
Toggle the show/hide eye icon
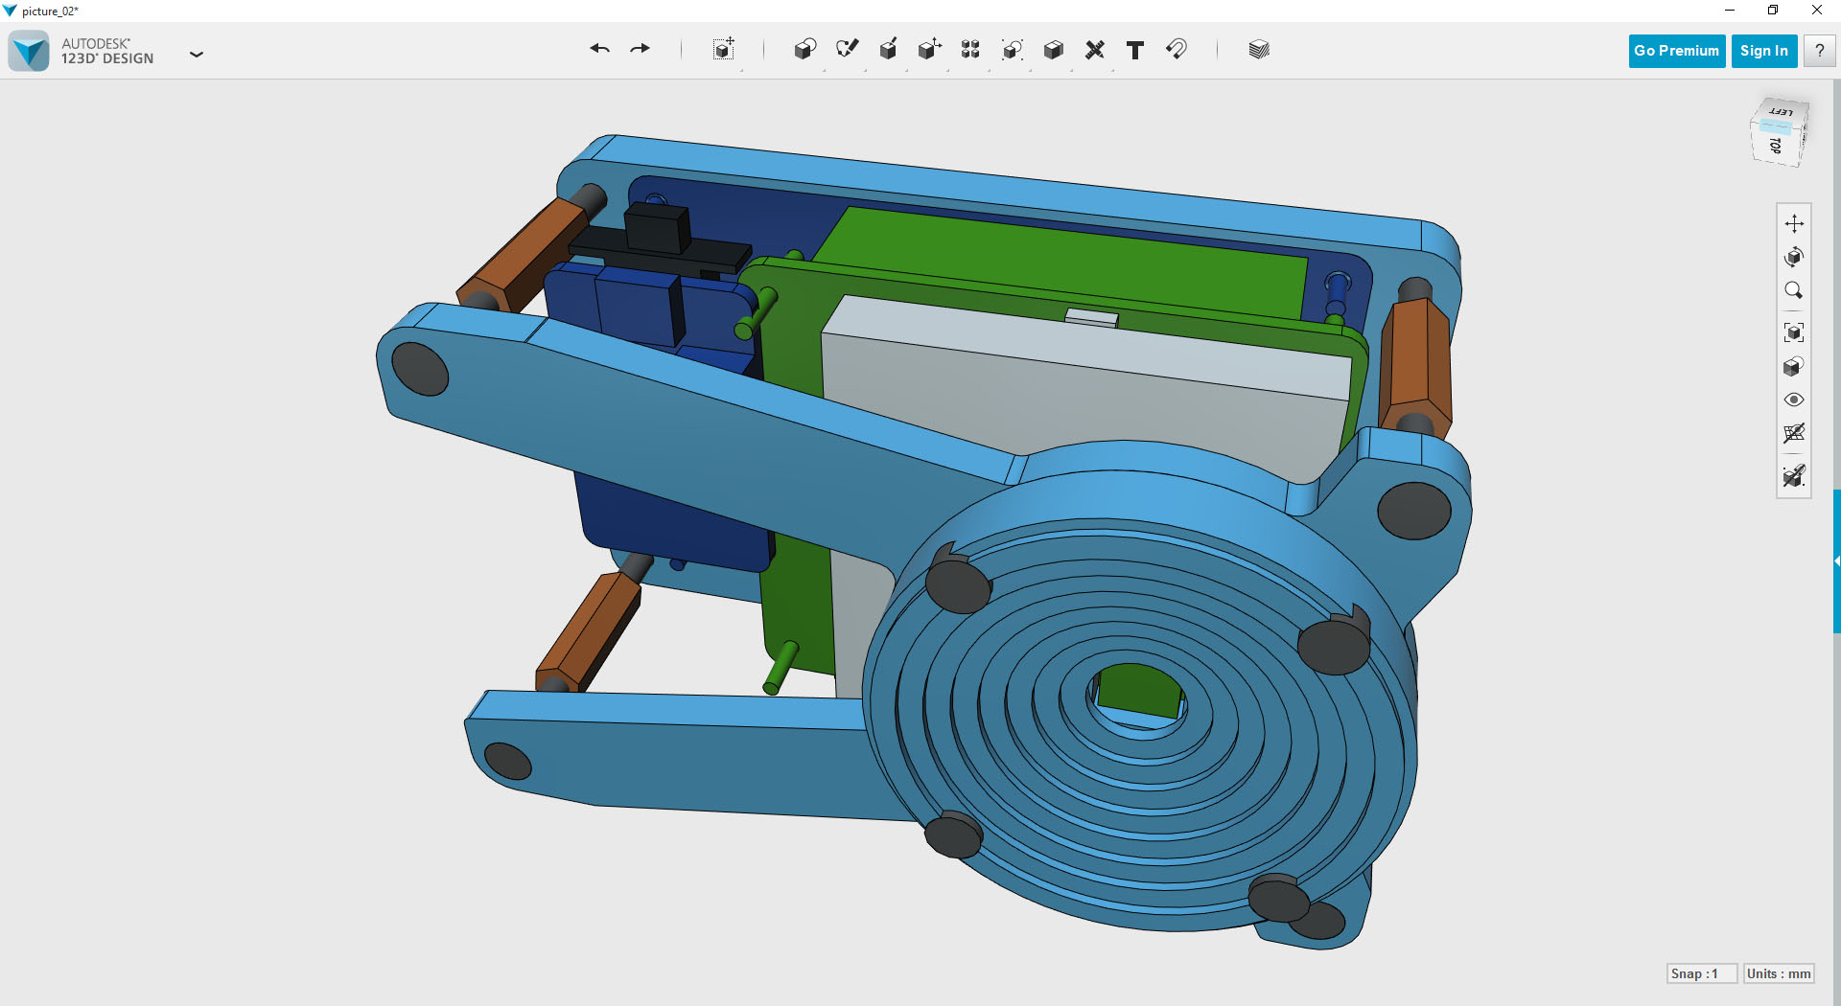pos(1793,400)
